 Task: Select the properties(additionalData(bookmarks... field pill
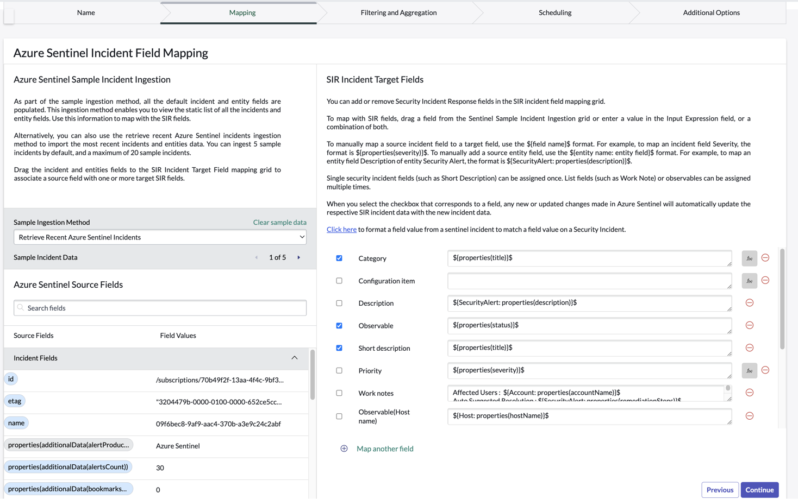pos(68,489)
